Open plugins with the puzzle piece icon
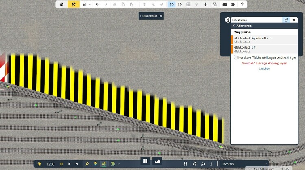The width and height of the screenshot is (305, 170). click(233, 4)
